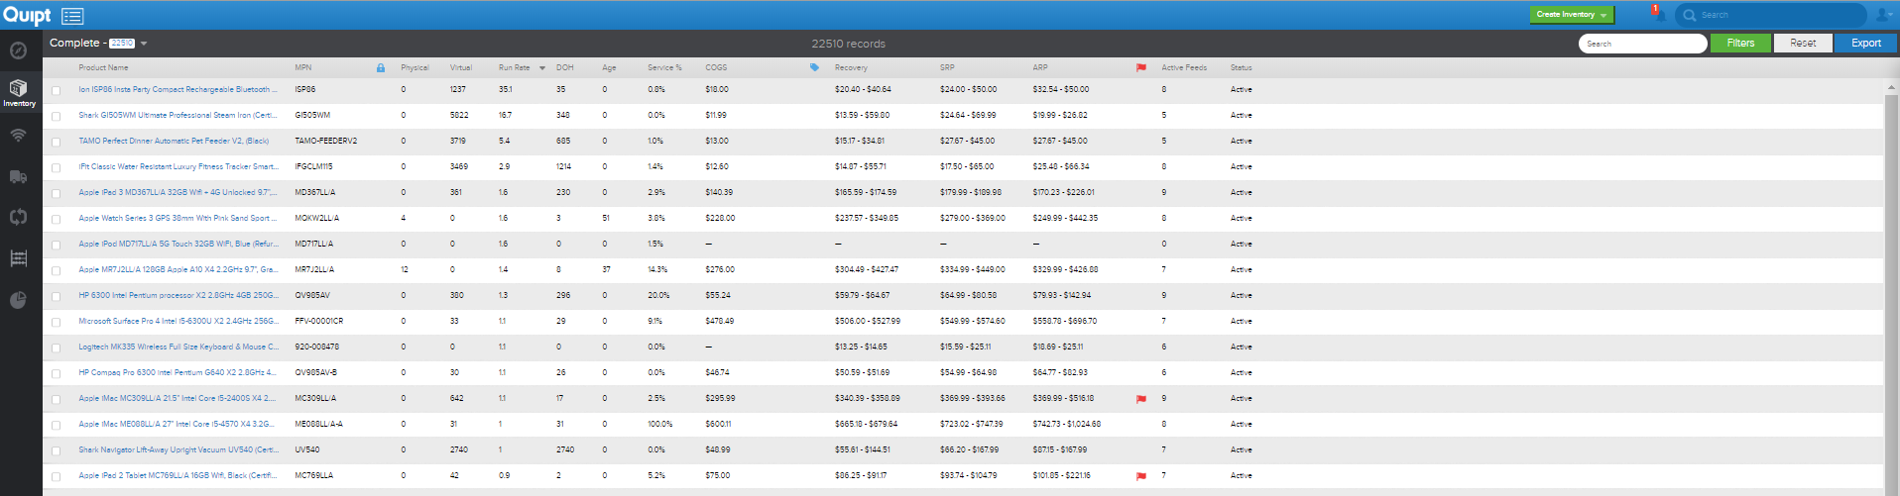Sort by Age column header
The height and width of the screenshot is (496, 1900).
(609, 67)
